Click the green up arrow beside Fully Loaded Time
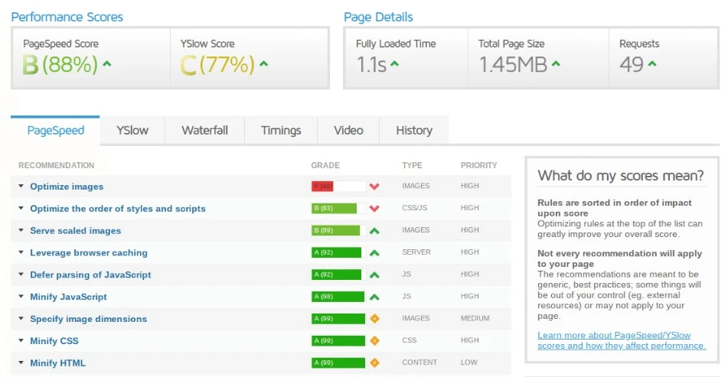 coord(394,63)
